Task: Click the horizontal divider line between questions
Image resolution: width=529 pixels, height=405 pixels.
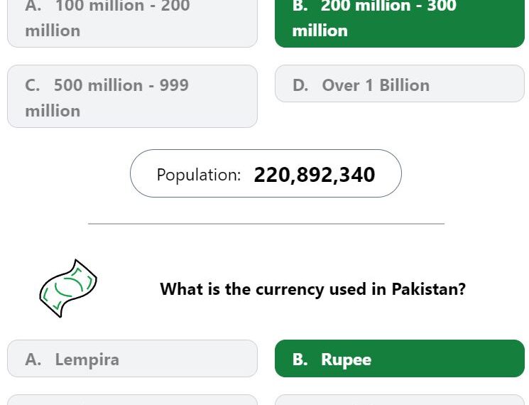Action: tap(266, 223)
